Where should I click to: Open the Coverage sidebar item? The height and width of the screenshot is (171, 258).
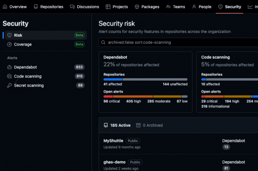click(23, 44)
